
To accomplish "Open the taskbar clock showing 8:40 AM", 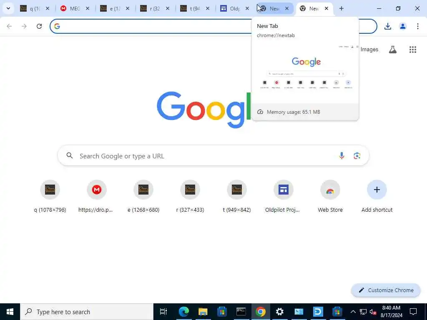I will tap(391, 312).
